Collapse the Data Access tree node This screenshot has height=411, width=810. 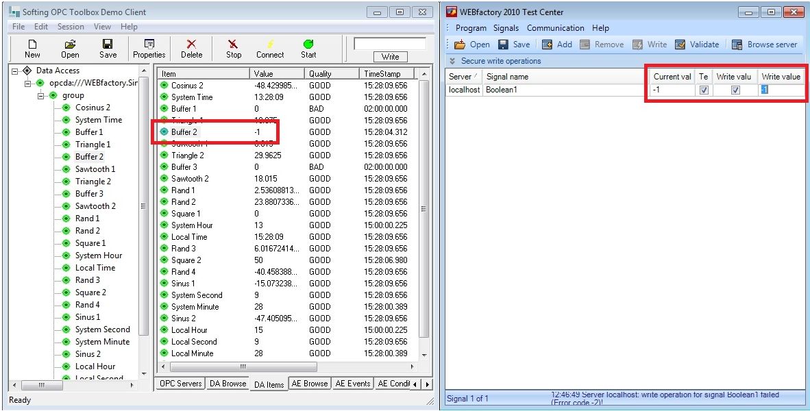(x=16, y=71)
